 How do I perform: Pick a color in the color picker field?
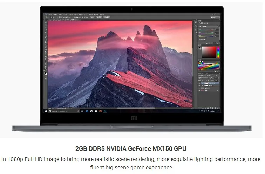[210, 52]
